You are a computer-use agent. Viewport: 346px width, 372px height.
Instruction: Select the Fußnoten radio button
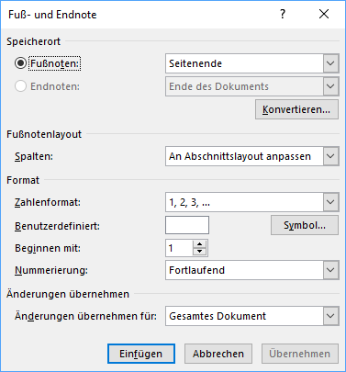(x=20, y=63)
